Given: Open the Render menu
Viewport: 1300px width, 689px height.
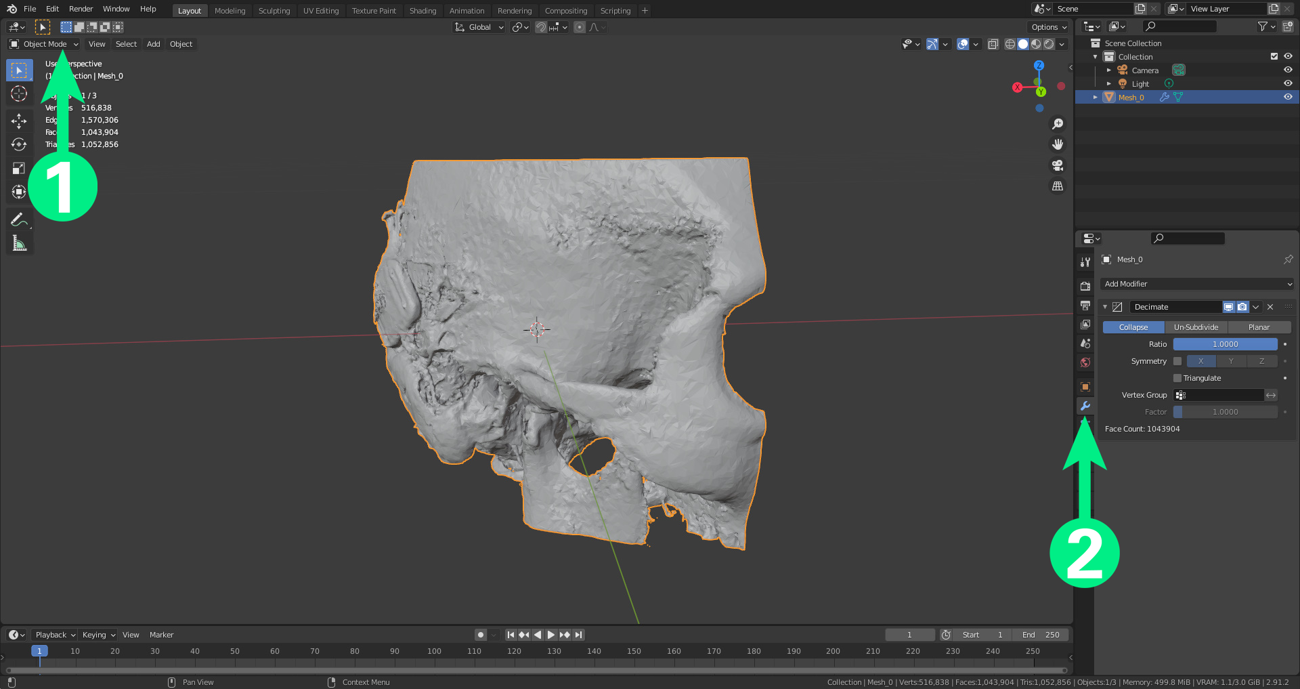Looking at the screenshot, I should tap(81, 9).
